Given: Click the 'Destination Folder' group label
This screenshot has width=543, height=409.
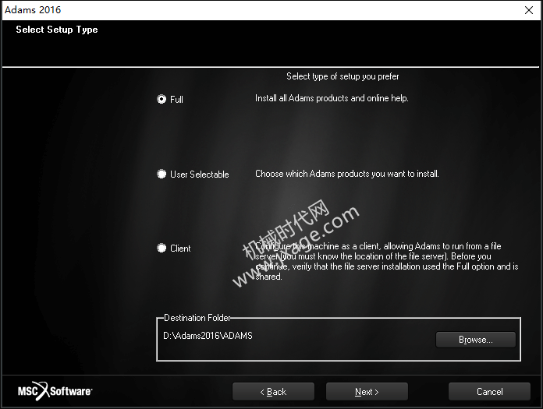Looking at the screenshot, I should coord(197,318).
